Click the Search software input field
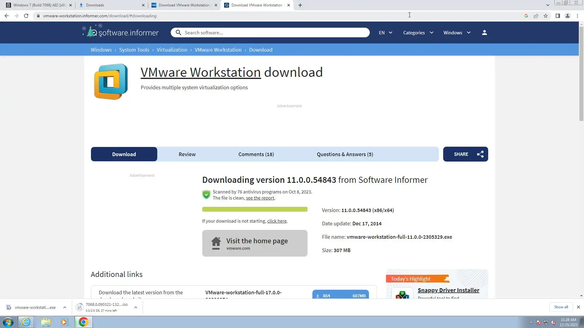The height and width of the screenshot is (328, 584). pyautogui.click(x=274, y=32)
